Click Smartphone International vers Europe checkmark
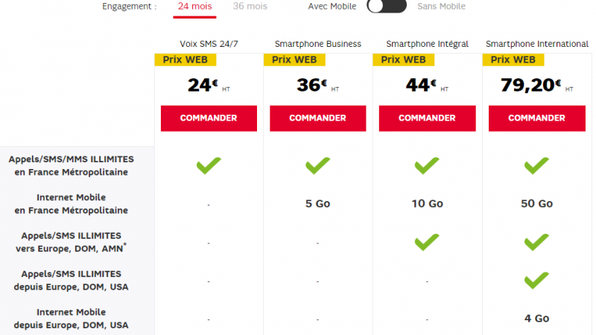This screenshot has width=596, height=335. 536,242
